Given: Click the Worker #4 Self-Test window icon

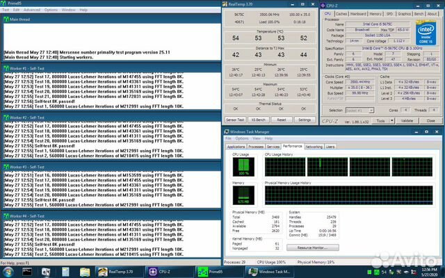Looking at the screenshot, I should [6, 216].
